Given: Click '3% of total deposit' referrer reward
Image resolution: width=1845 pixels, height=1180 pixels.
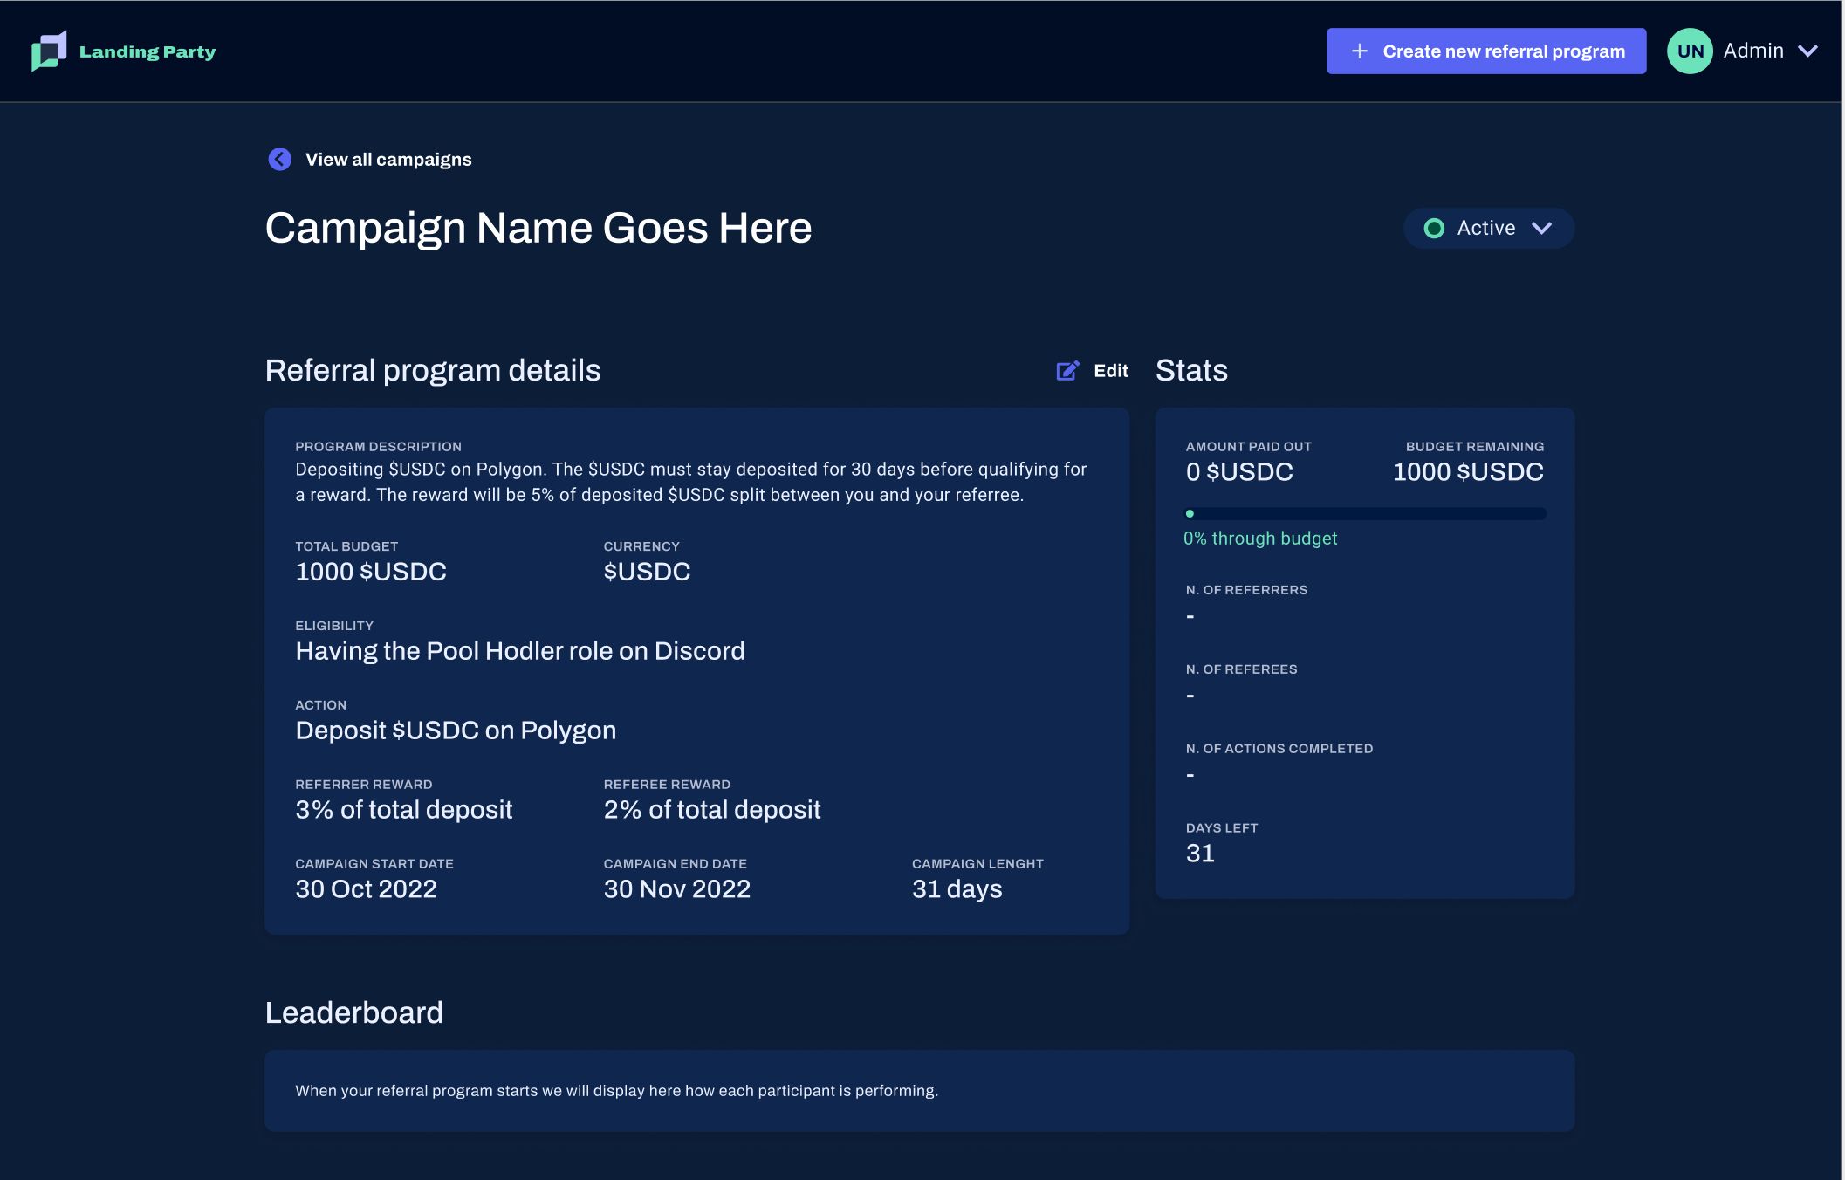Looking at the screenshot, I should tap(404, 810).
